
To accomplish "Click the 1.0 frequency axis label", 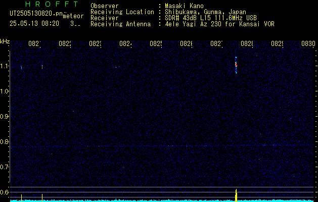I will click(4, 91).
